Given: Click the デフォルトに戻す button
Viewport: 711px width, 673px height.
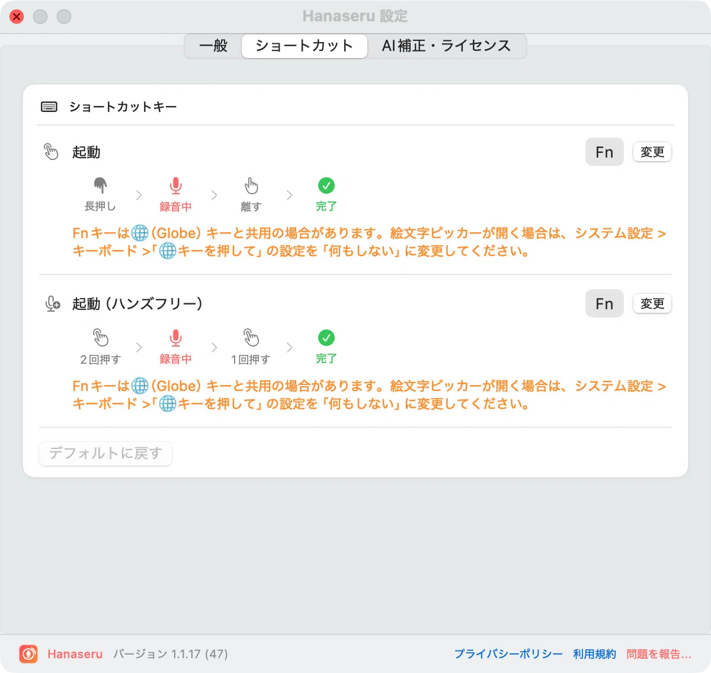Looking at the screenshot, I should tap(105, 453).
